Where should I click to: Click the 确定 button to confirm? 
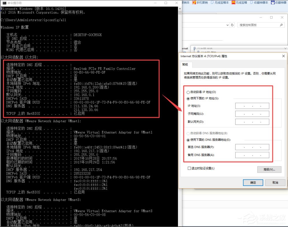pos(253,183)
